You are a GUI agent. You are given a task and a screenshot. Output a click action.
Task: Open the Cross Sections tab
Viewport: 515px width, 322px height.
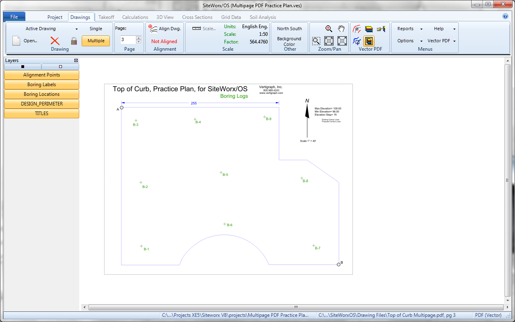[197, 17]
